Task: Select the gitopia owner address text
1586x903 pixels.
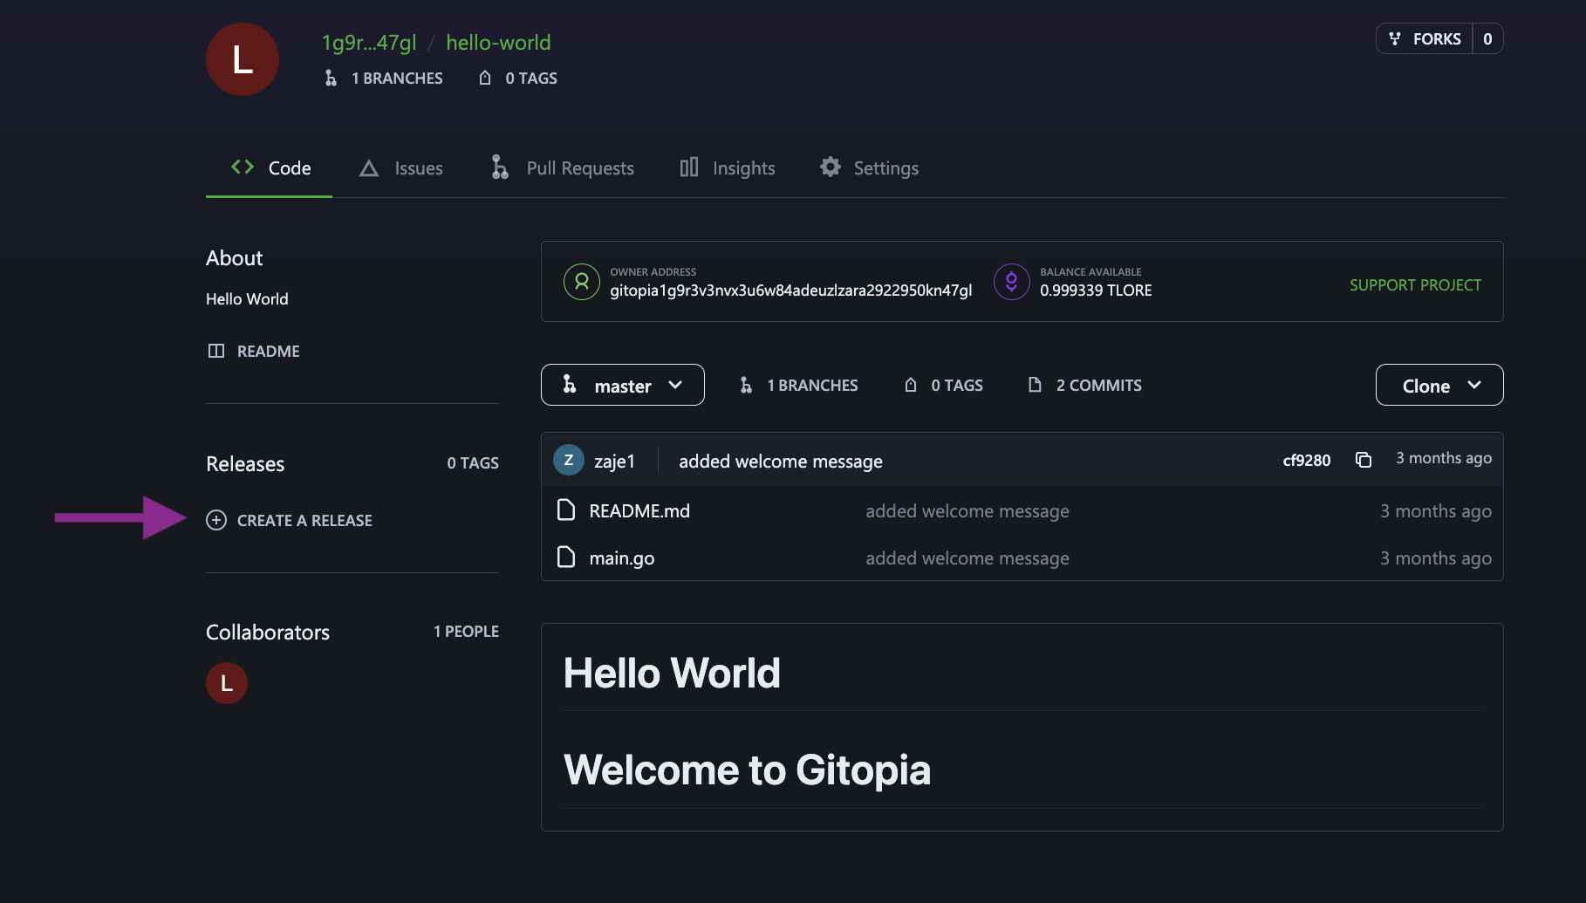Action: 790,291
